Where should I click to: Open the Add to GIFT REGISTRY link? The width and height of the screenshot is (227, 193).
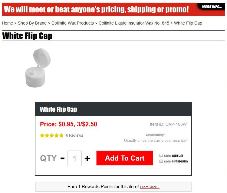tap(176, 161)
